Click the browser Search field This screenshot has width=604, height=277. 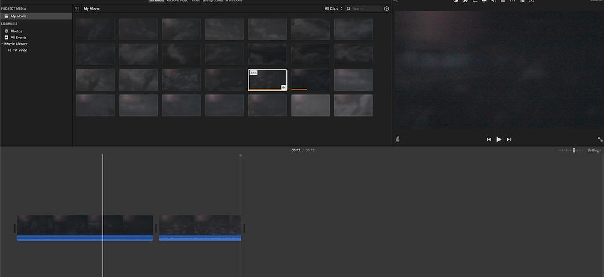click(x=363, y=8)
